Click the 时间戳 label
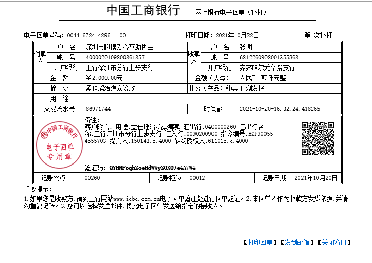 213,109
